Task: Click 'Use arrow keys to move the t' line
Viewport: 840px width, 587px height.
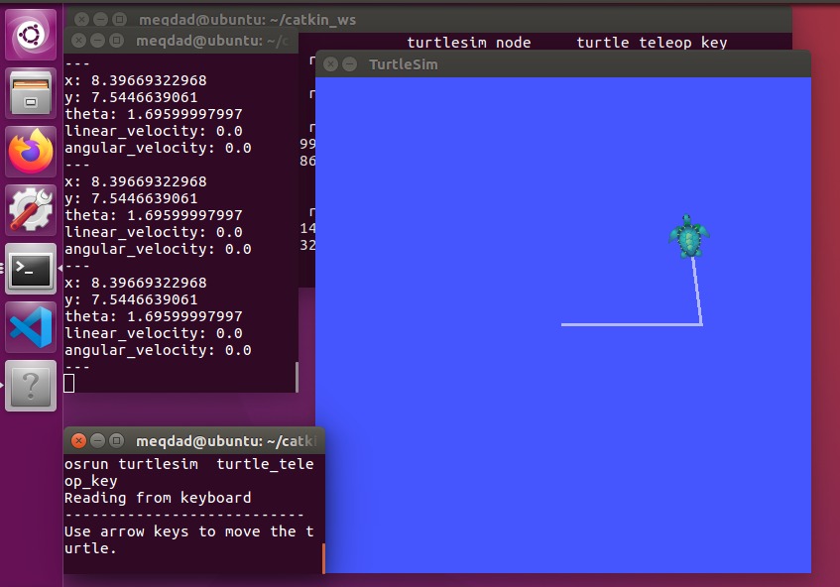Action: (189, 531)
